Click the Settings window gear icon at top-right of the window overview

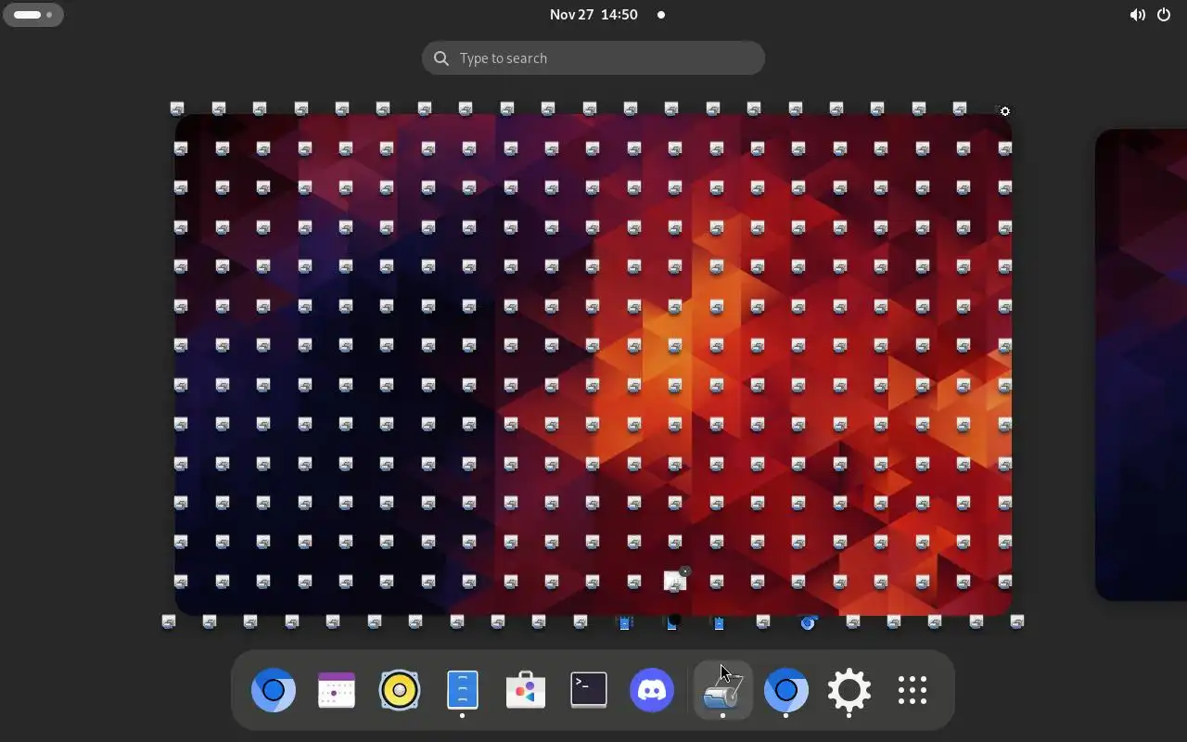[x=1004, y=111]
